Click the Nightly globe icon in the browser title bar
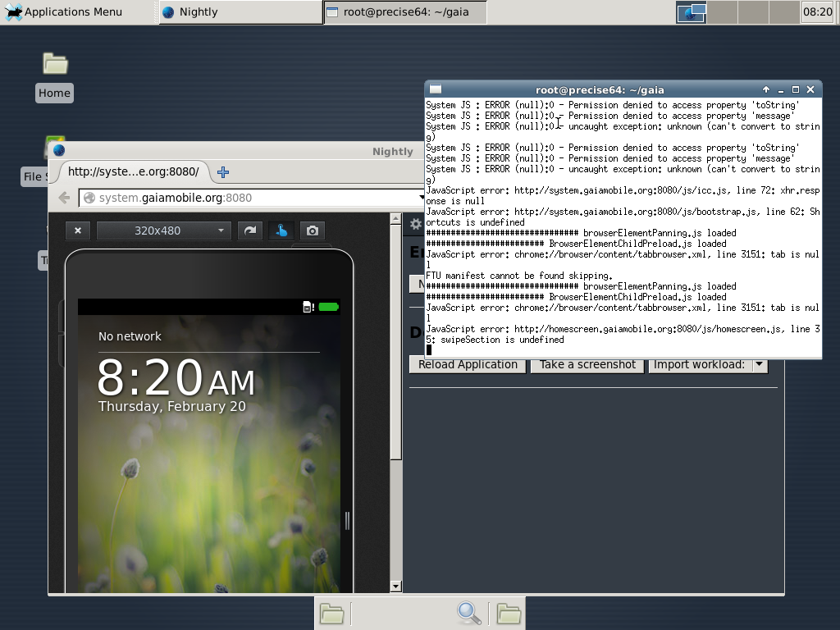Viewport: 840px width, 630px height. (x=59, y=151)
